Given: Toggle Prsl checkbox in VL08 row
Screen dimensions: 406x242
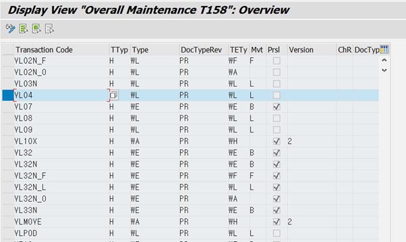Looking at the screenshot, I should pyautogui.click(x=277, y=118).
